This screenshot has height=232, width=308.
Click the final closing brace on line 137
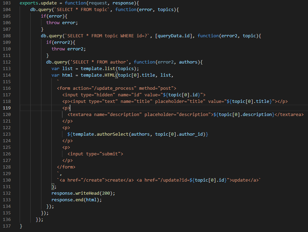pyautogui.click(x=21, y=226)
